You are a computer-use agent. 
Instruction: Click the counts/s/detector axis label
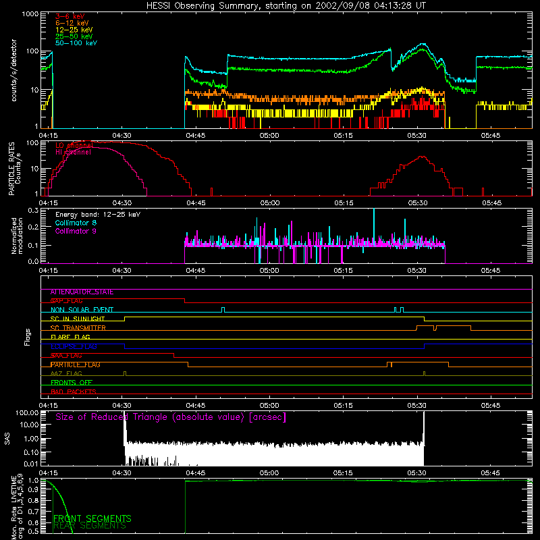(x=13, y=70)
